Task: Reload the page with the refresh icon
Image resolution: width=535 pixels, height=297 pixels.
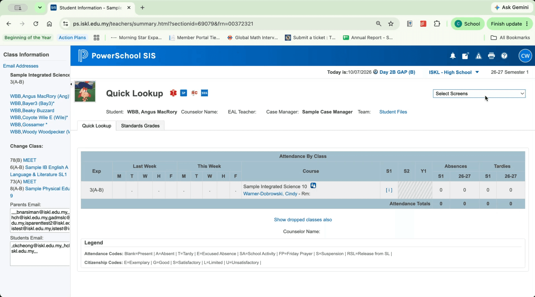Action: coord(36,24)
